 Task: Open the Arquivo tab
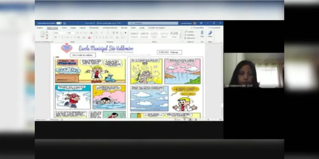tap(40, 28)
